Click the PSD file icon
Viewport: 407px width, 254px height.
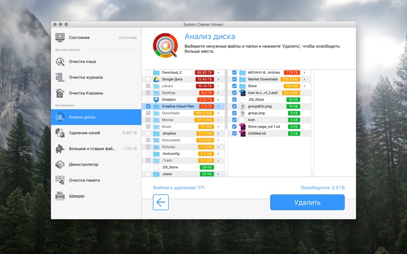click(x=242, y=93)
